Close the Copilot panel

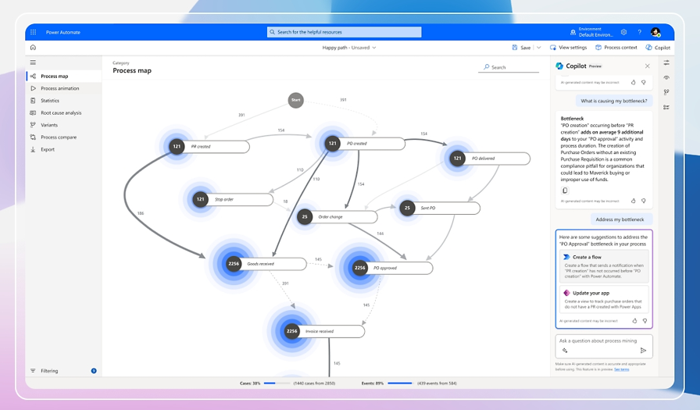(x=648, y=66)
